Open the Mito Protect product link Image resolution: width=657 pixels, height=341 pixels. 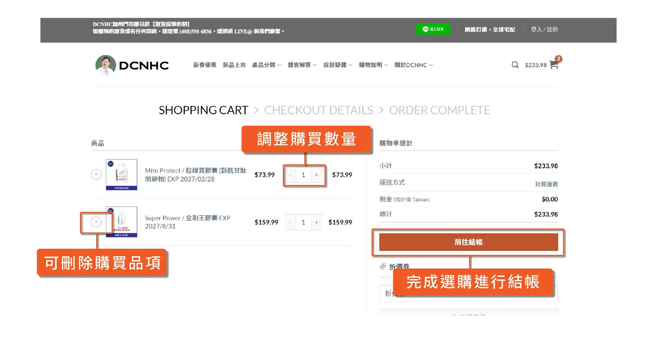pyautogui.click(x=195, y=175)
